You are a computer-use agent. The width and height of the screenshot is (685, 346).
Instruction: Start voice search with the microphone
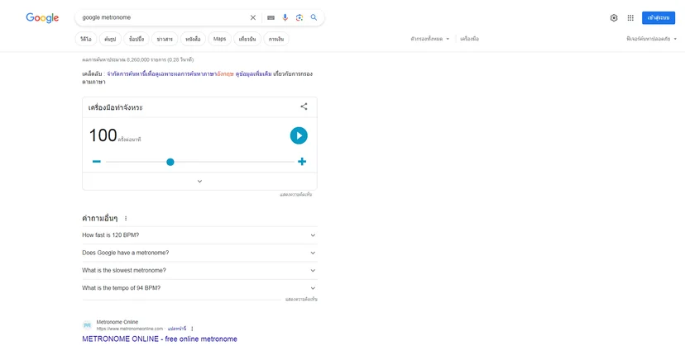pos(285,17)
